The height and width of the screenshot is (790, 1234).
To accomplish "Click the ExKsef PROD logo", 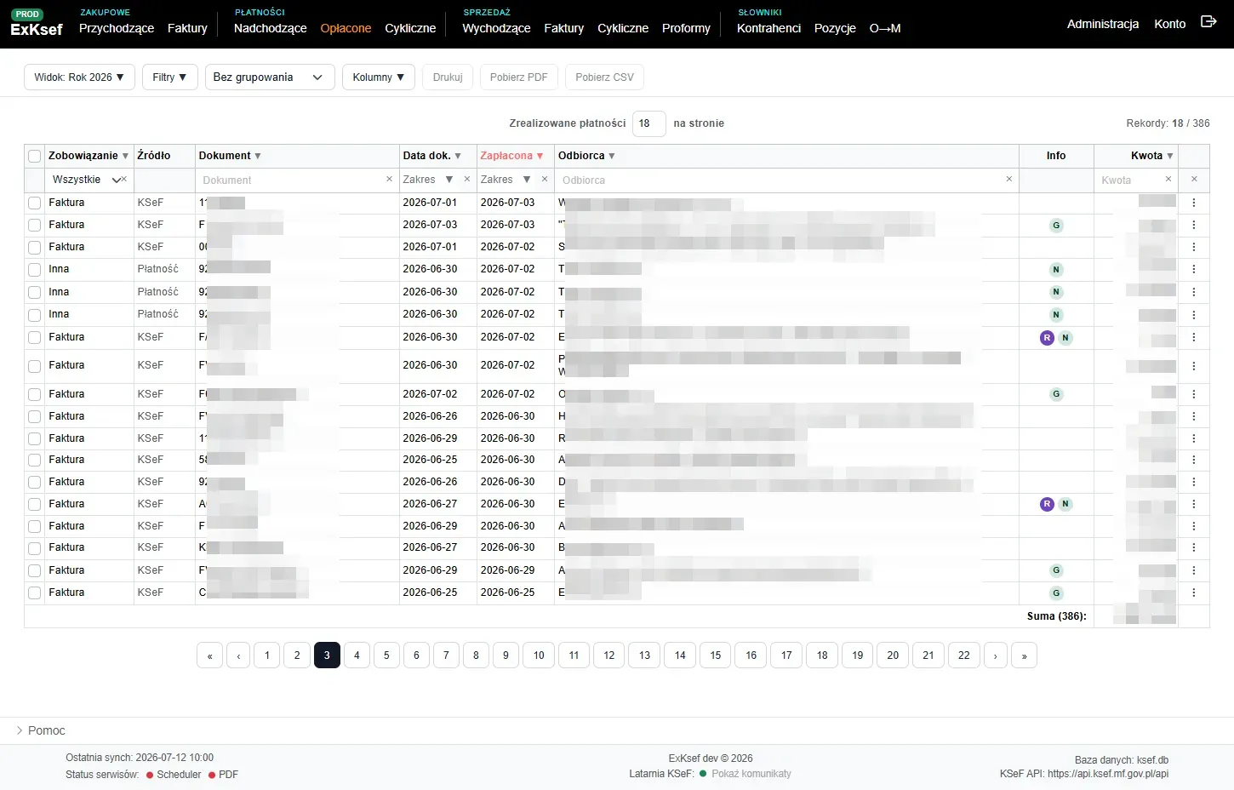I will tap(37, 24).
